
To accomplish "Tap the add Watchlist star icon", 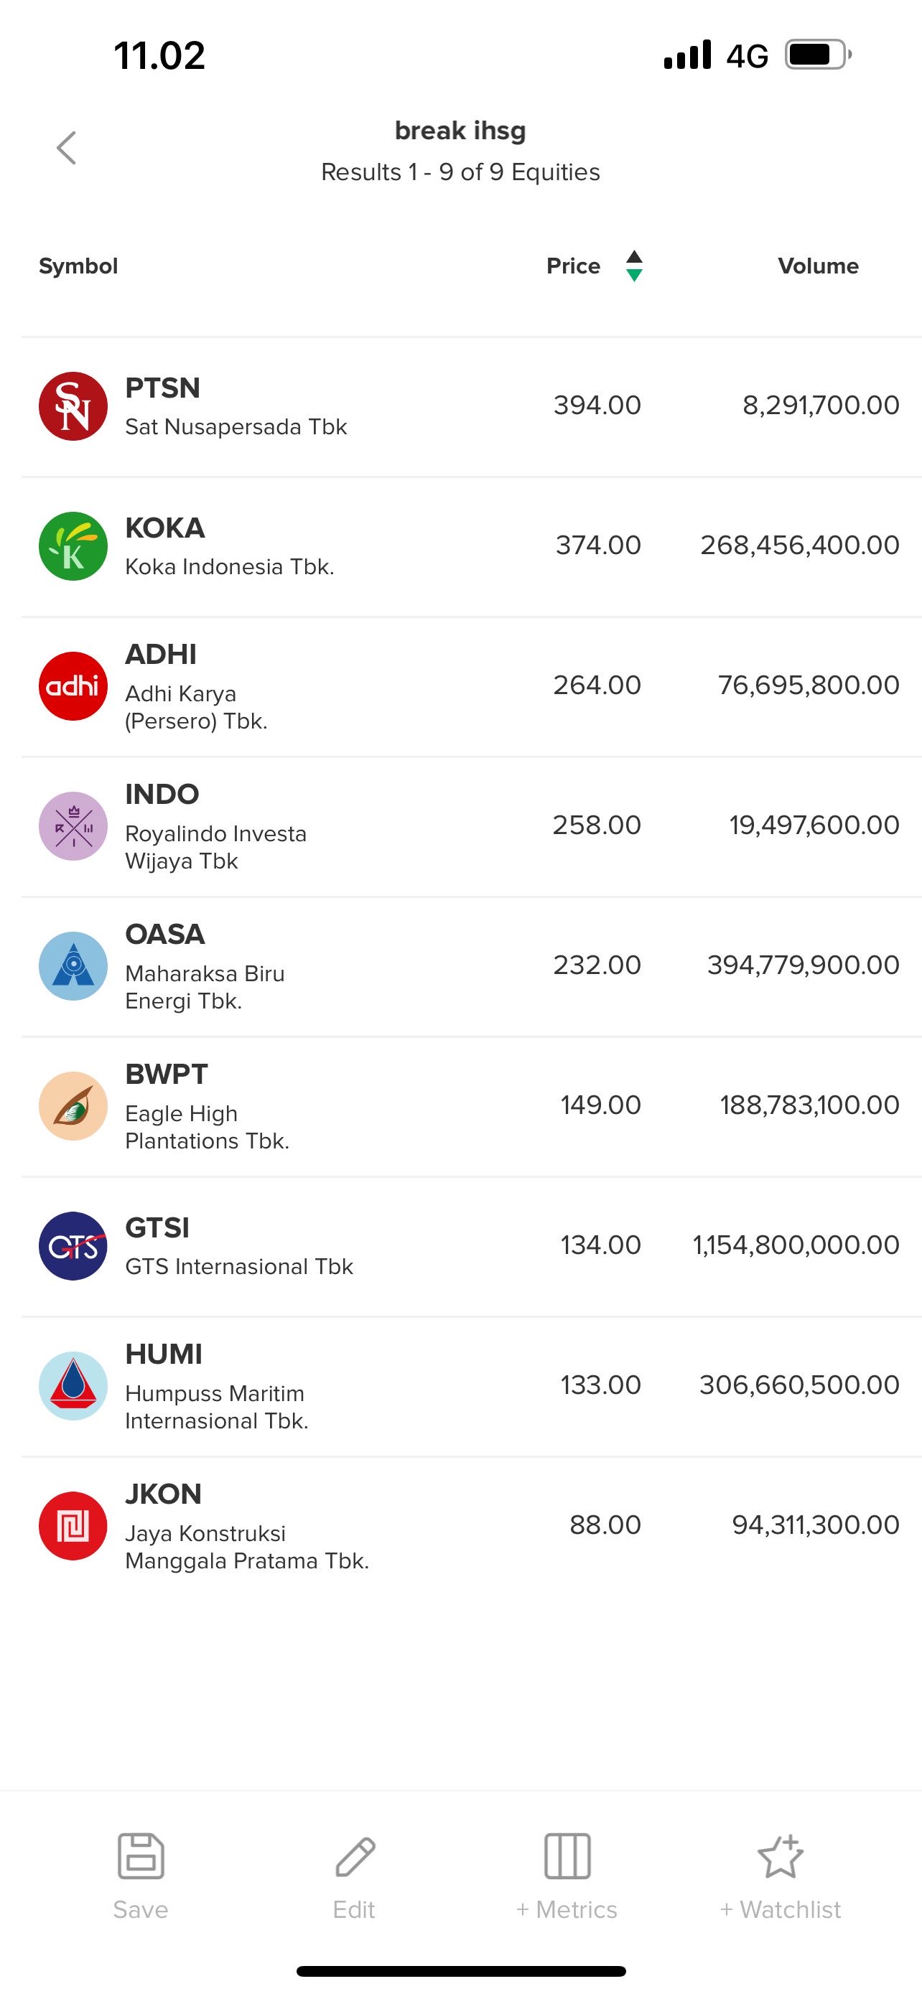I will point(781,1855).
